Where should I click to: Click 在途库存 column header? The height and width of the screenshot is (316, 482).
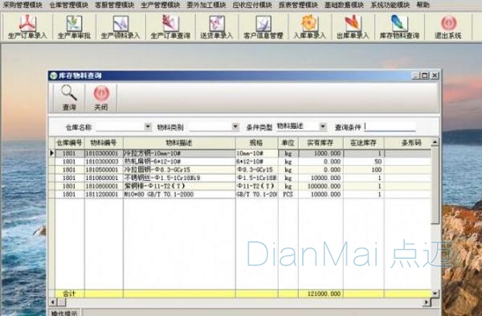coord(363,143)
